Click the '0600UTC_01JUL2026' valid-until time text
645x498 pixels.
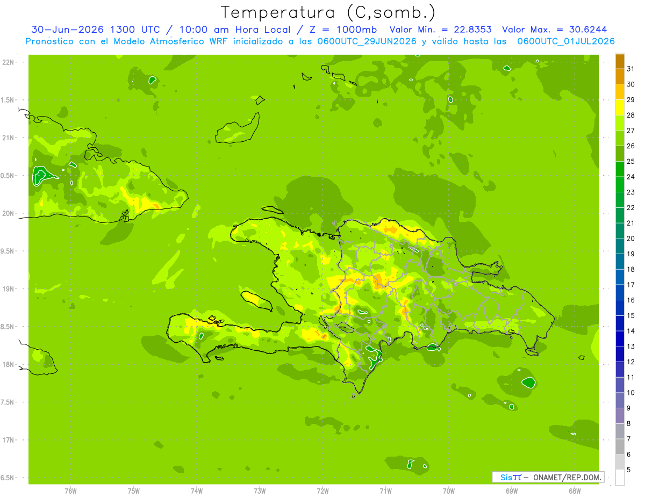pyautogui.click(x=566, y=41)
